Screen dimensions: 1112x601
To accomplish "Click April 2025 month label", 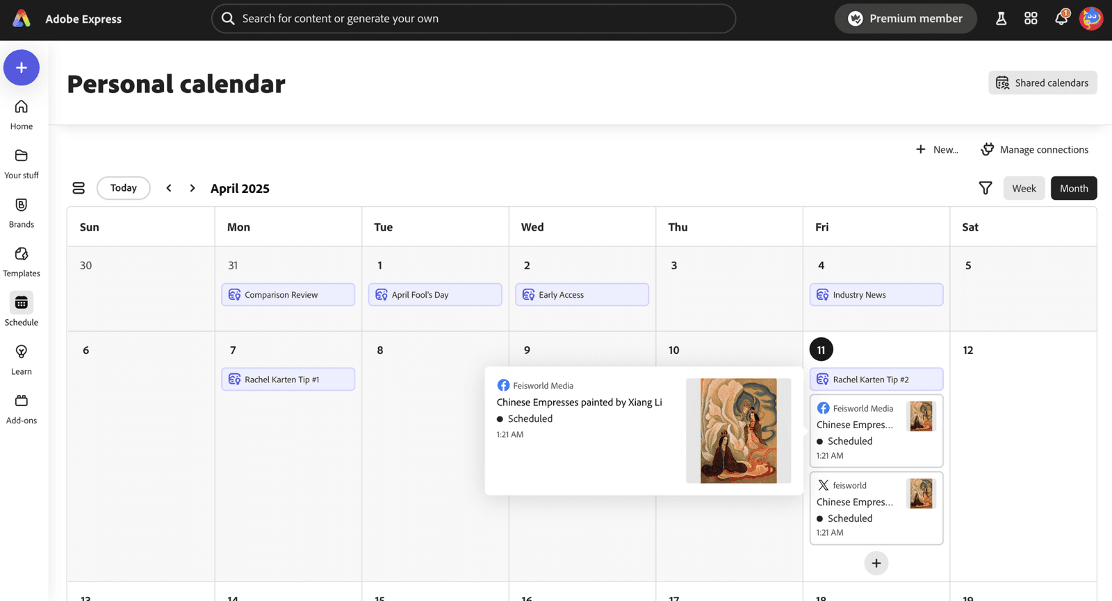I will (240, 188).
